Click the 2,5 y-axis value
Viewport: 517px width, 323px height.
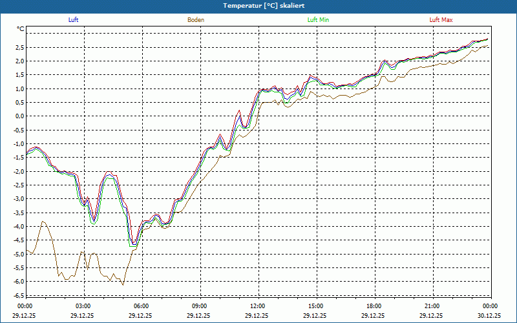[20, 47]
